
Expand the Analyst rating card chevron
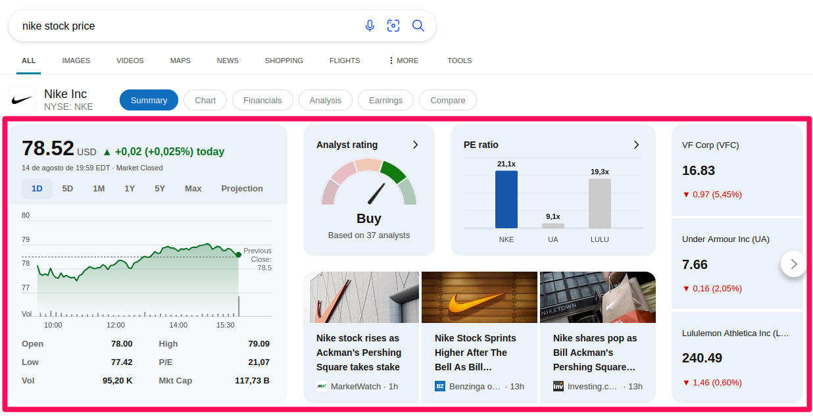(x=415, y=145)
